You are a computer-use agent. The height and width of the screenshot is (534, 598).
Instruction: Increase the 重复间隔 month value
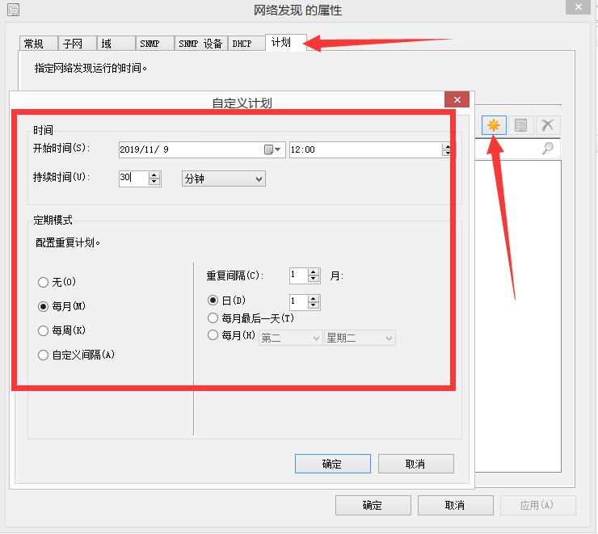click(313, 272)
